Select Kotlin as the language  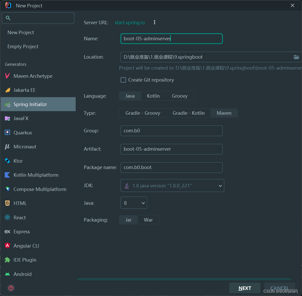[x=153, y=96]
